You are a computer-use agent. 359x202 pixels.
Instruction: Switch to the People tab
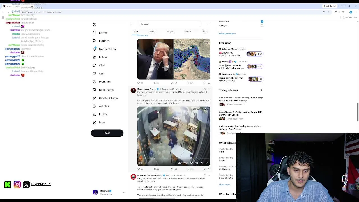[170, 31]
